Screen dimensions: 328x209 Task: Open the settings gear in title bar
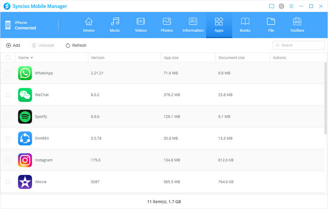pos(282,6)
